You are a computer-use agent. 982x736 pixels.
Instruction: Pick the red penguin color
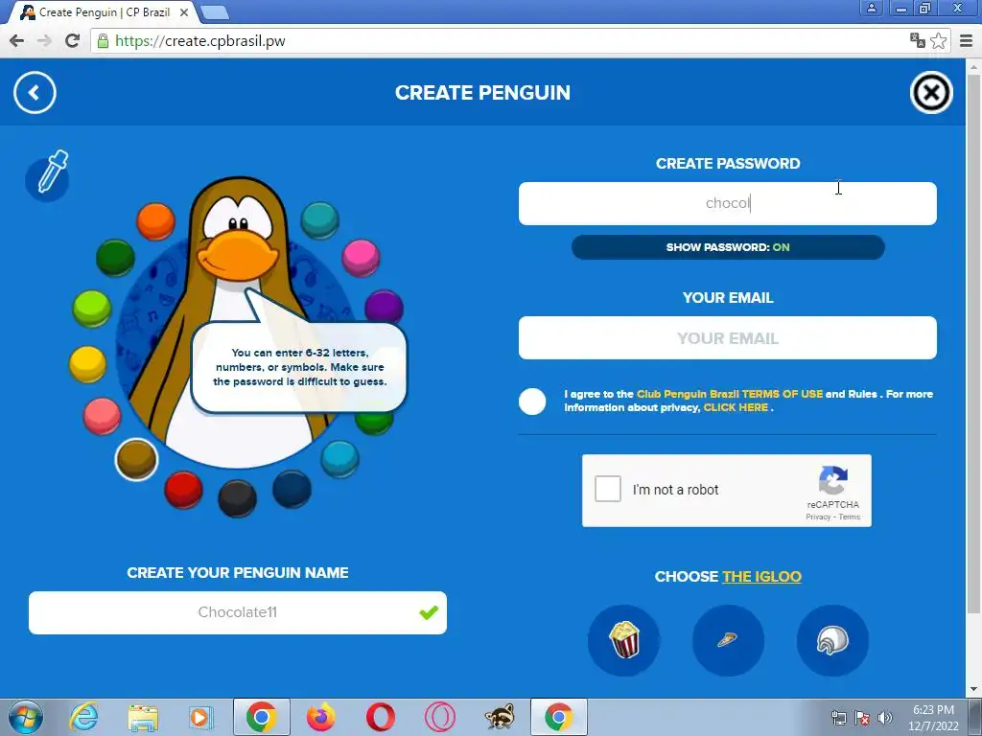click(183, 490)
